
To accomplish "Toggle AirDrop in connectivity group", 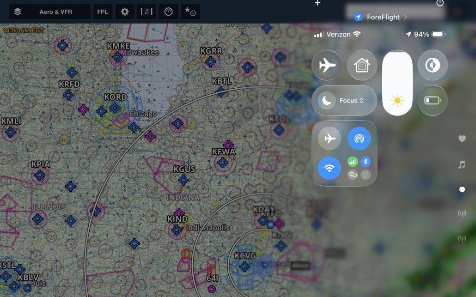I will point(359,138).
